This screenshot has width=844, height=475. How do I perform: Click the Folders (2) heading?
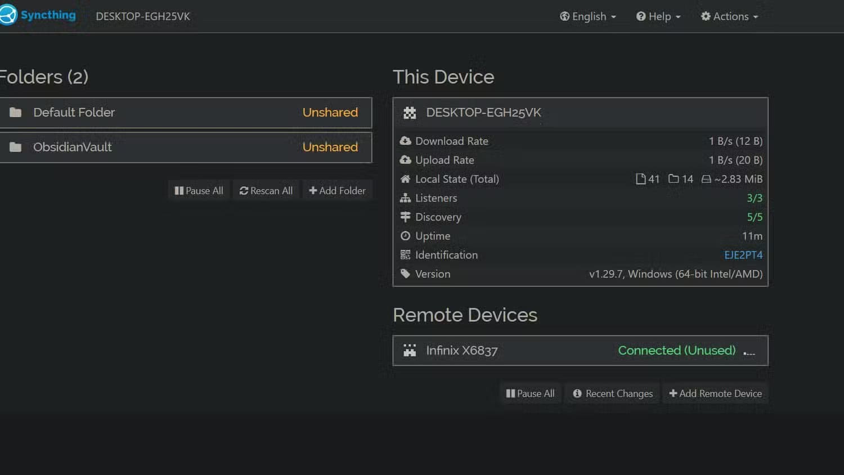[44, 77]
